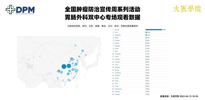Click the Jinan row label

116,65
